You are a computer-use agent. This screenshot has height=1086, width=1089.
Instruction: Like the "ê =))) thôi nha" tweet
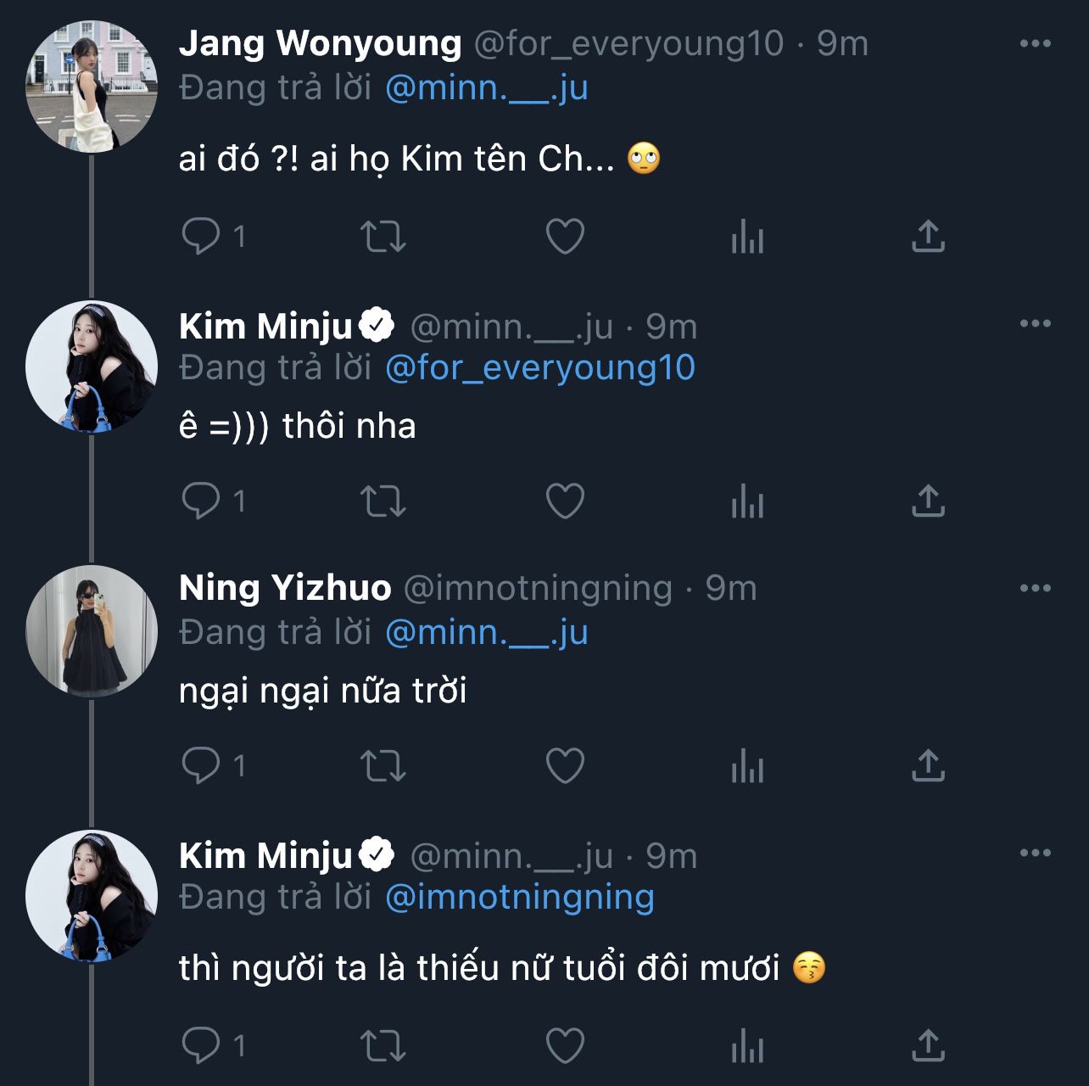[x=565, y=501]
